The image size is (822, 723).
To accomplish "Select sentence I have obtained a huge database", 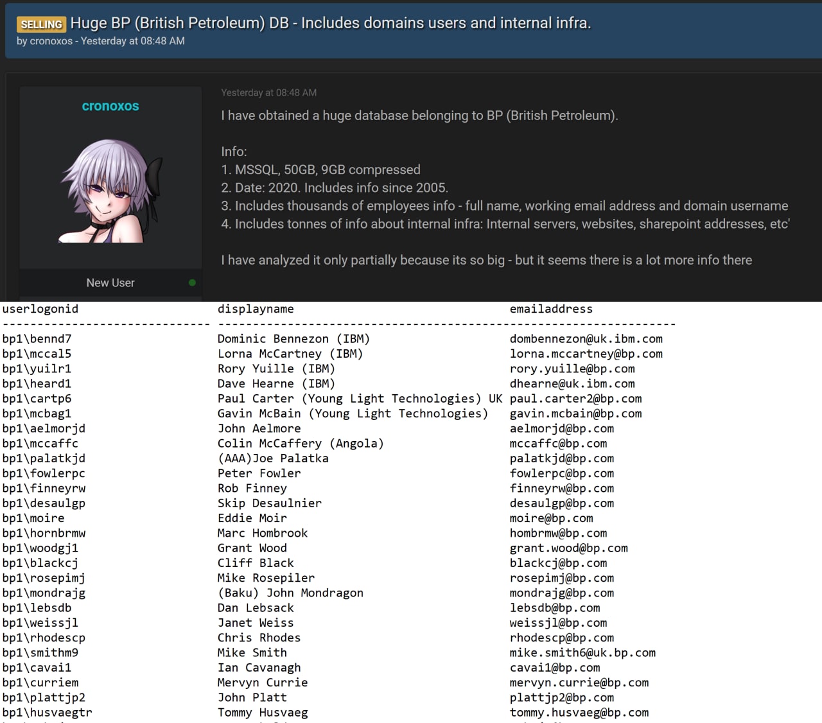I will coord(419,116).
